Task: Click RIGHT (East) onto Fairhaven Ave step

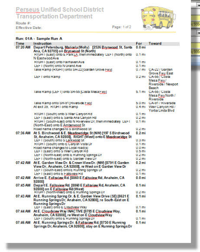Action: (59, 62)
